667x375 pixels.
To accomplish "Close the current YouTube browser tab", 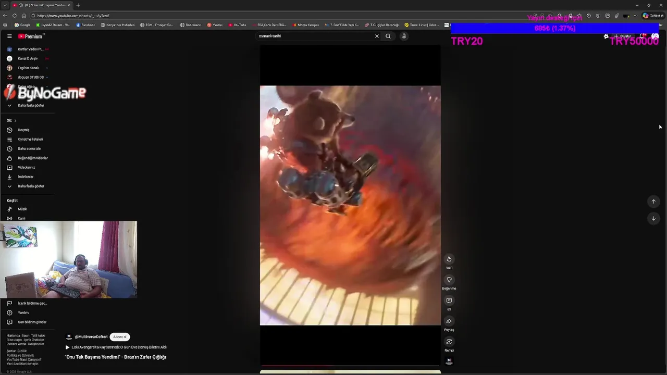I will coord(69,5).
